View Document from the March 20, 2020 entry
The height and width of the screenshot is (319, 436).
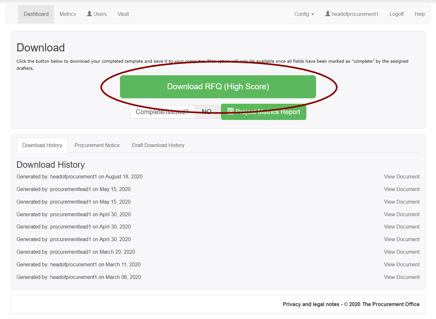coord(401,252)
